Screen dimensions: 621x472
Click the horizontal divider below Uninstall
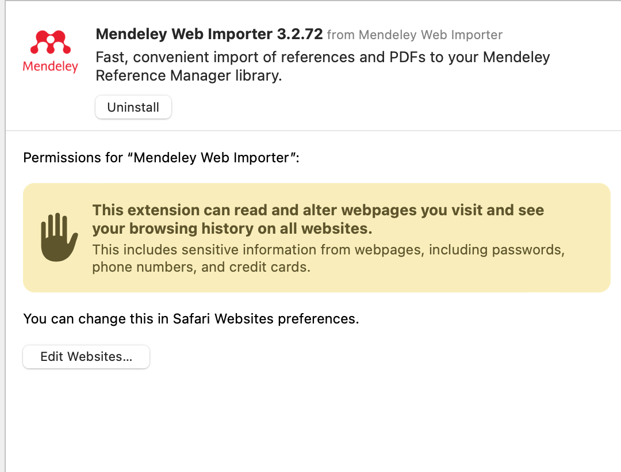[310, 131]
